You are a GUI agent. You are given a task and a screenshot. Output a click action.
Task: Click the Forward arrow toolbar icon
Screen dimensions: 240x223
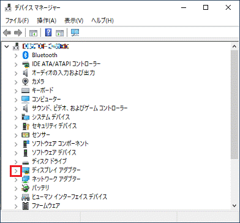tap(18, 33)
